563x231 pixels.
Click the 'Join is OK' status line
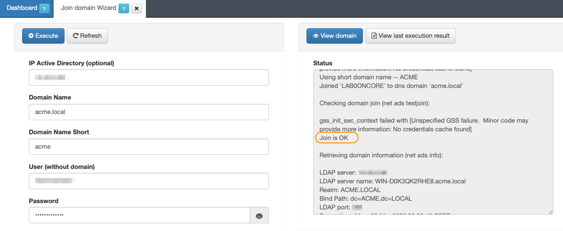click(x=334, y=138)
